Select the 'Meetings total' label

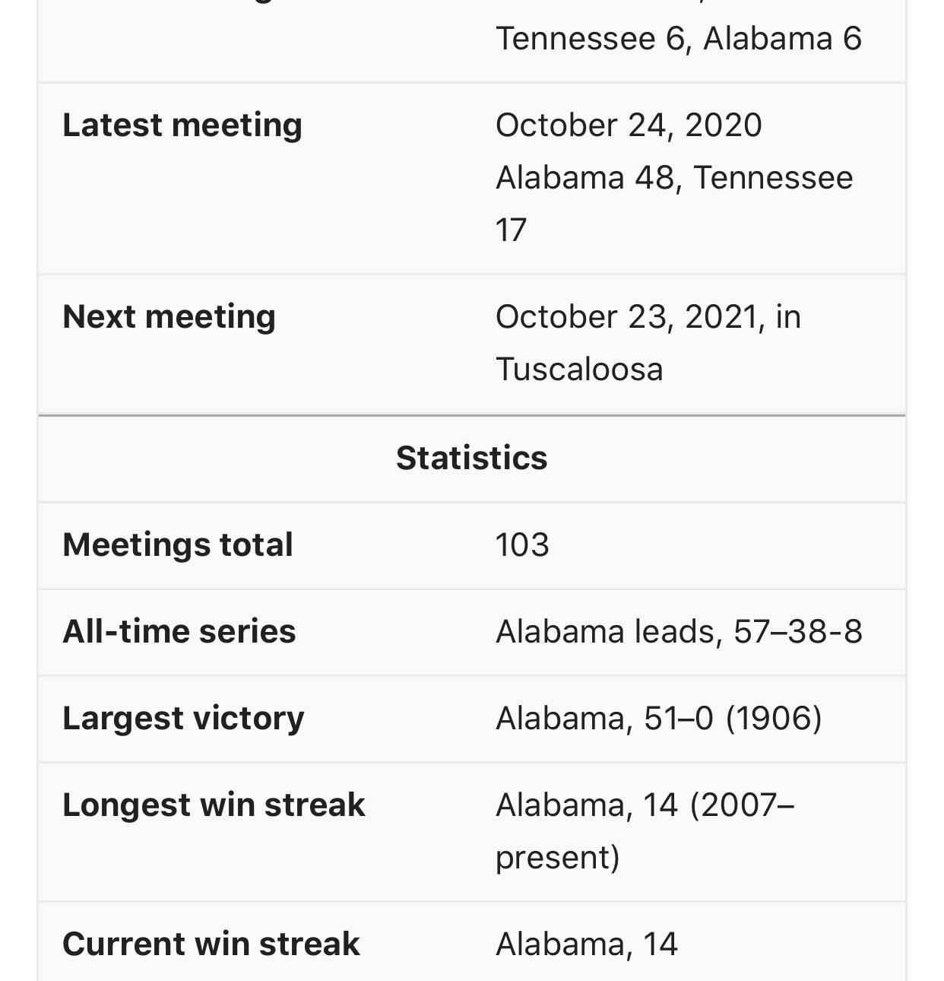point(178,544)
